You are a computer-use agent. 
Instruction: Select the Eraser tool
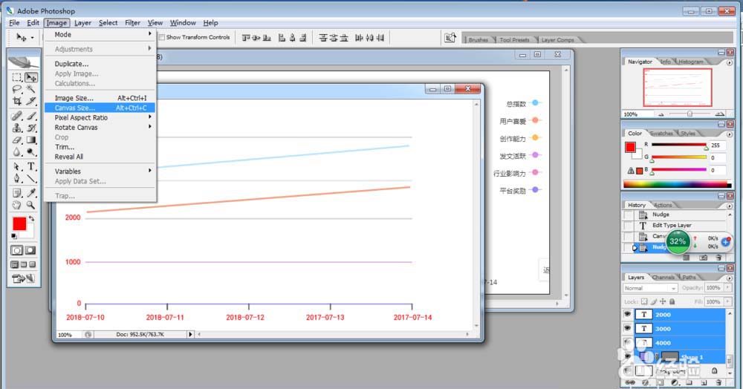[x=17, y=140]
